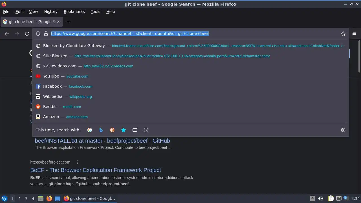This screenshot has width=361, height=203.
Task: Open the Edit menu
Action: tap(19, 12)
